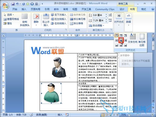Switch to the Insert (插入) tab
This screenshot has width=156, height=117.
point(24,9)
